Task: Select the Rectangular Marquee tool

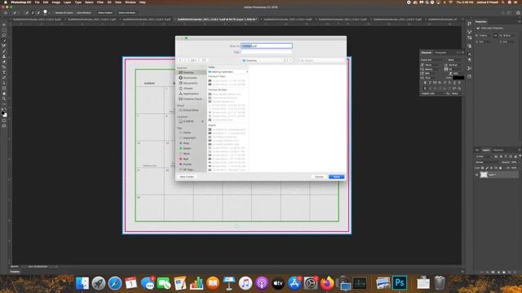Action: pos(4,30)
